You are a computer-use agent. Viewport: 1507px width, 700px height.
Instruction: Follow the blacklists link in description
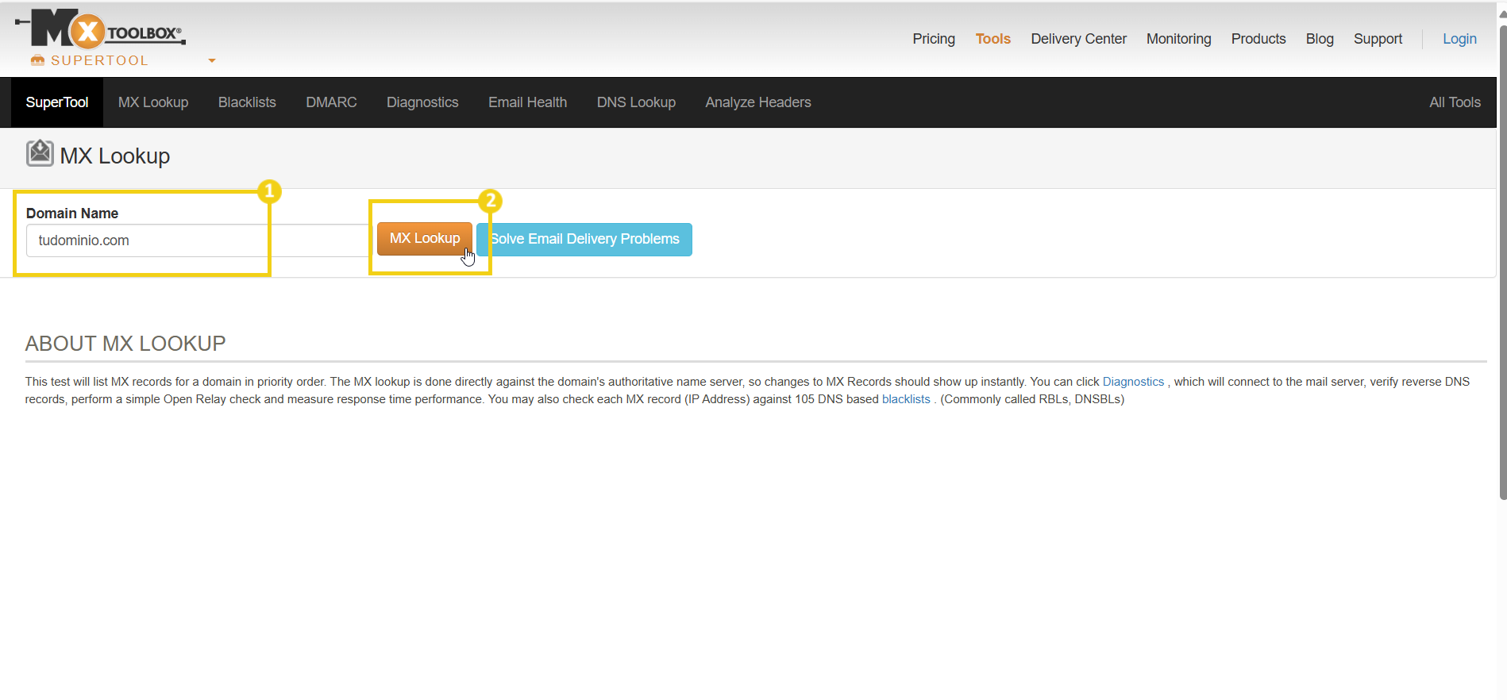pos(906,399)
